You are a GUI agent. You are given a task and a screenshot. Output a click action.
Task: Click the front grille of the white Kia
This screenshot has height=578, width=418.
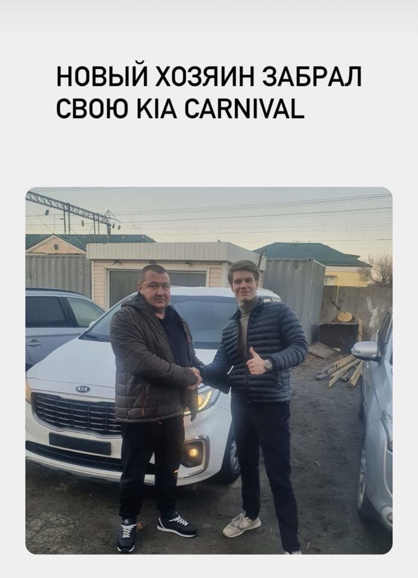(x=76, y=412)
